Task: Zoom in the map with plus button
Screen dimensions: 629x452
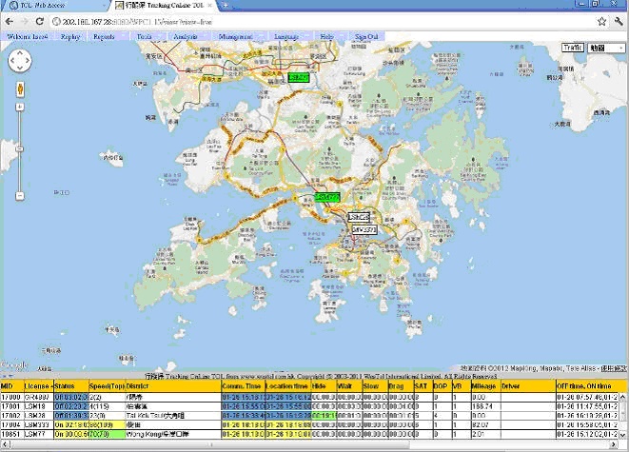Action: pyautogui.click(x=20, y=107)
